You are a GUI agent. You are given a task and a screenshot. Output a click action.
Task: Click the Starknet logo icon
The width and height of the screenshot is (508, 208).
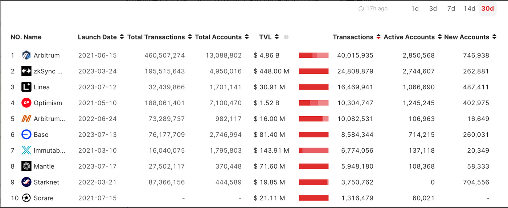(26, 182)
